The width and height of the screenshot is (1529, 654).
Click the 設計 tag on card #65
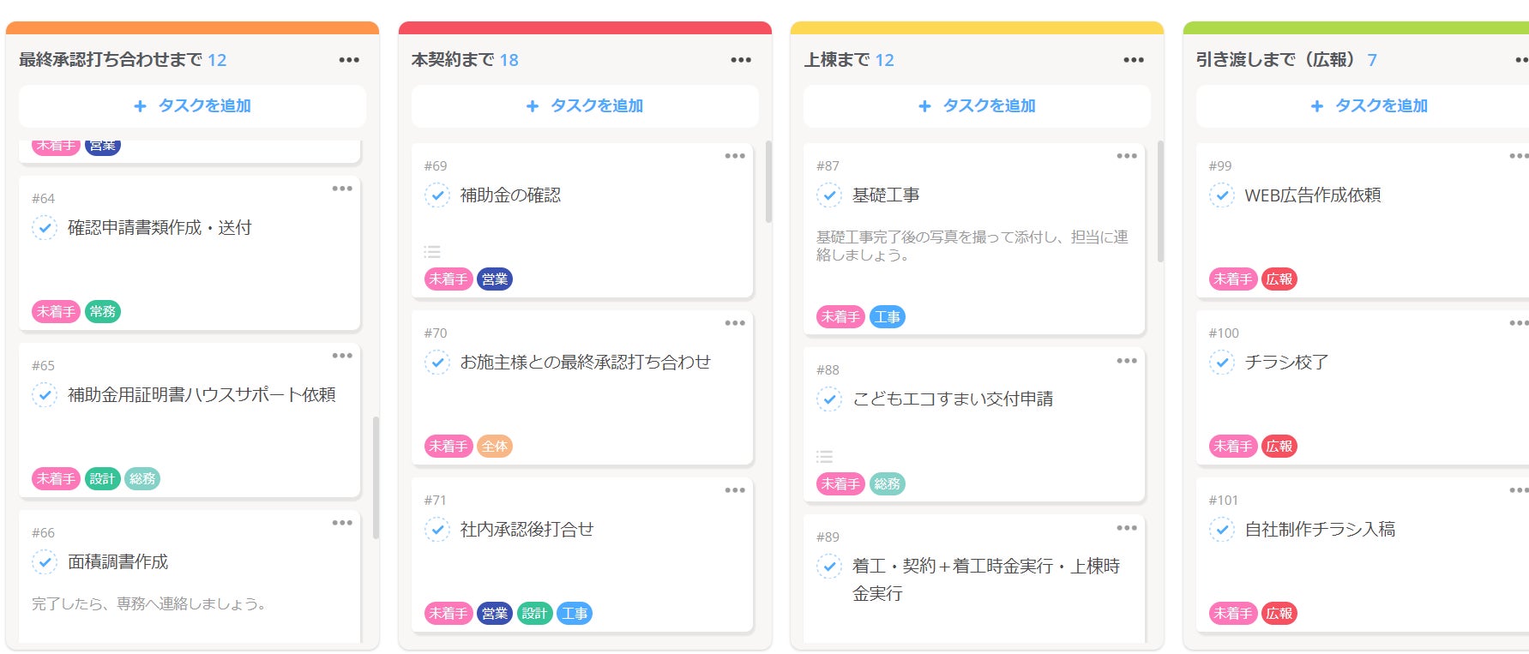[x=102, y=479]
